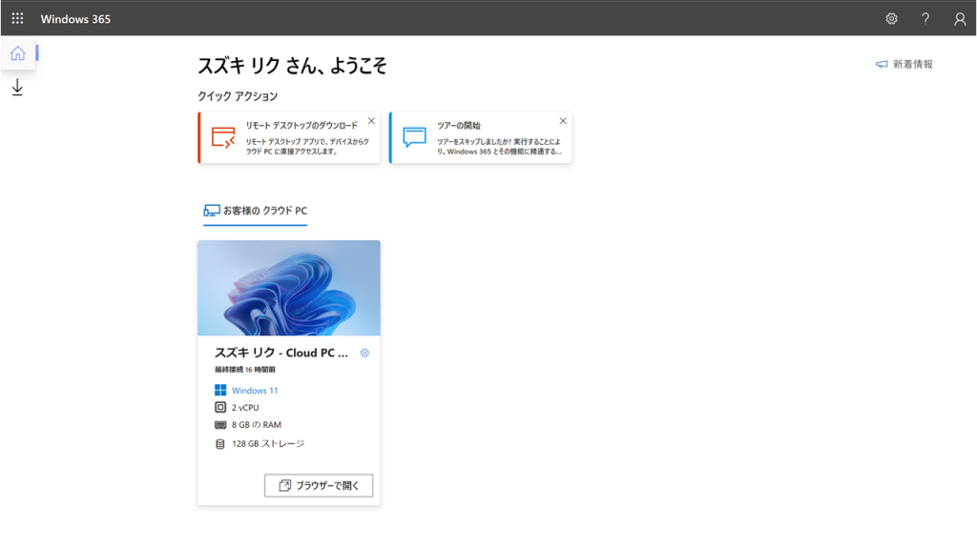
Task: Open the app launcher grid icon
Action: click(17, 19)
